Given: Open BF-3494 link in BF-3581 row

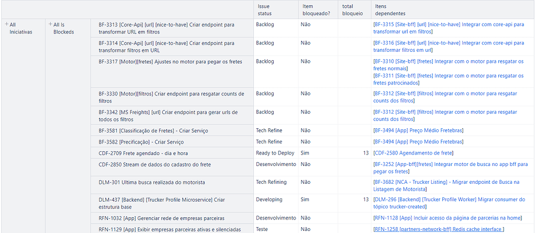Looking at the screenshot, I should click(418, 130).
